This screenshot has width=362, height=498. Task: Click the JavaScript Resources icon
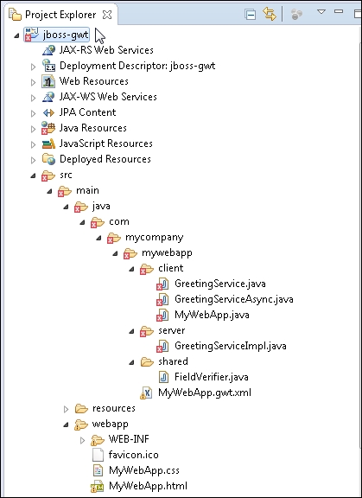(x=48, y=144)
